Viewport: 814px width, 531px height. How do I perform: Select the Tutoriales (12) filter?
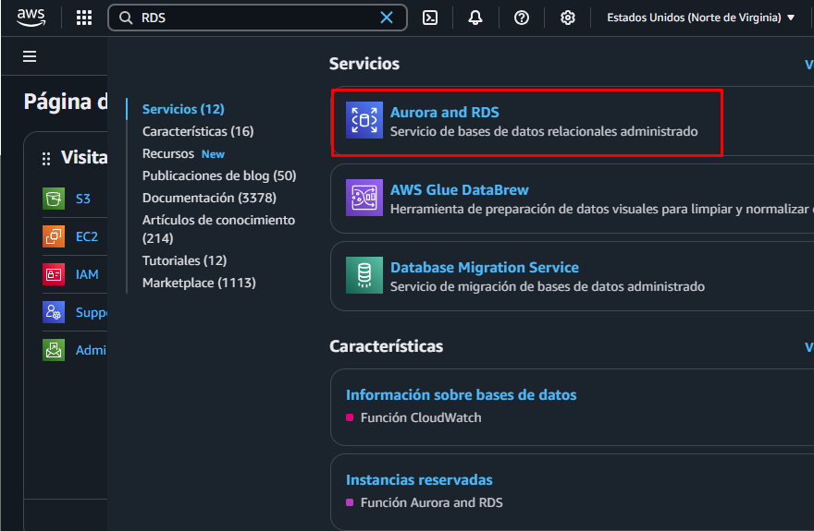pos(184,260)
